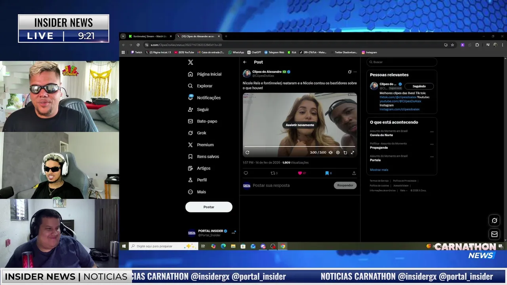Open Artigos in the sidebar

tap(199, 168)
